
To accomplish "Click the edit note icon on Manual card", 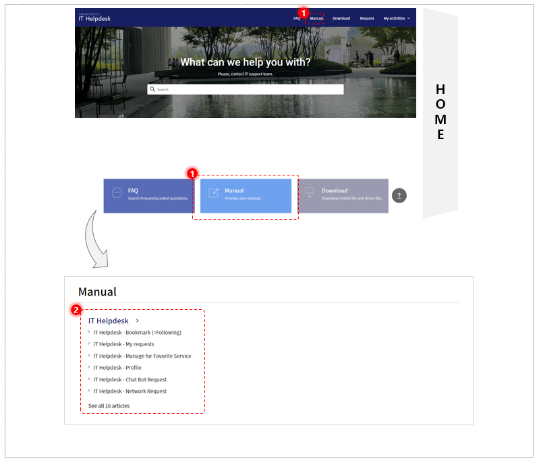I will pos(213,192).
